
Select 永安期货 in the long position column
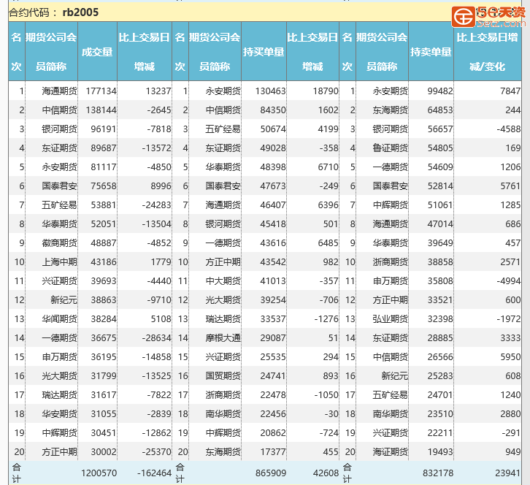tap(223, 91)
